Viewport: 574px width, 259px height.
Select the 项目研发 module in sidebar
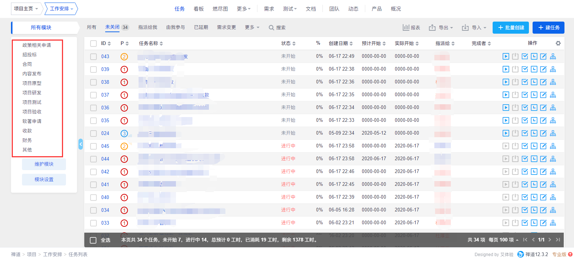click(32, 93)
